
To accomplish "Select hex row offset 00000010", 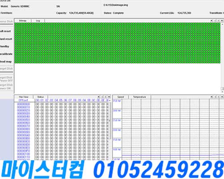I will click(x=23, y=107).
